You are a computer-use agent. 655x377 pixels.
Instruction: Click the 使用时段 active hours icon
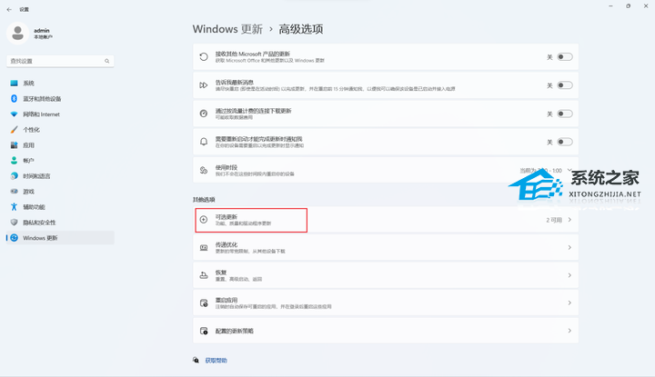(204, 170)
